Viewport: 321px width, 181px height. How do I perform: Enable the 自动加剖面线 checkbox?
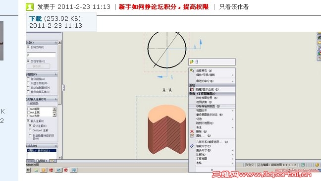click(28, 88)
